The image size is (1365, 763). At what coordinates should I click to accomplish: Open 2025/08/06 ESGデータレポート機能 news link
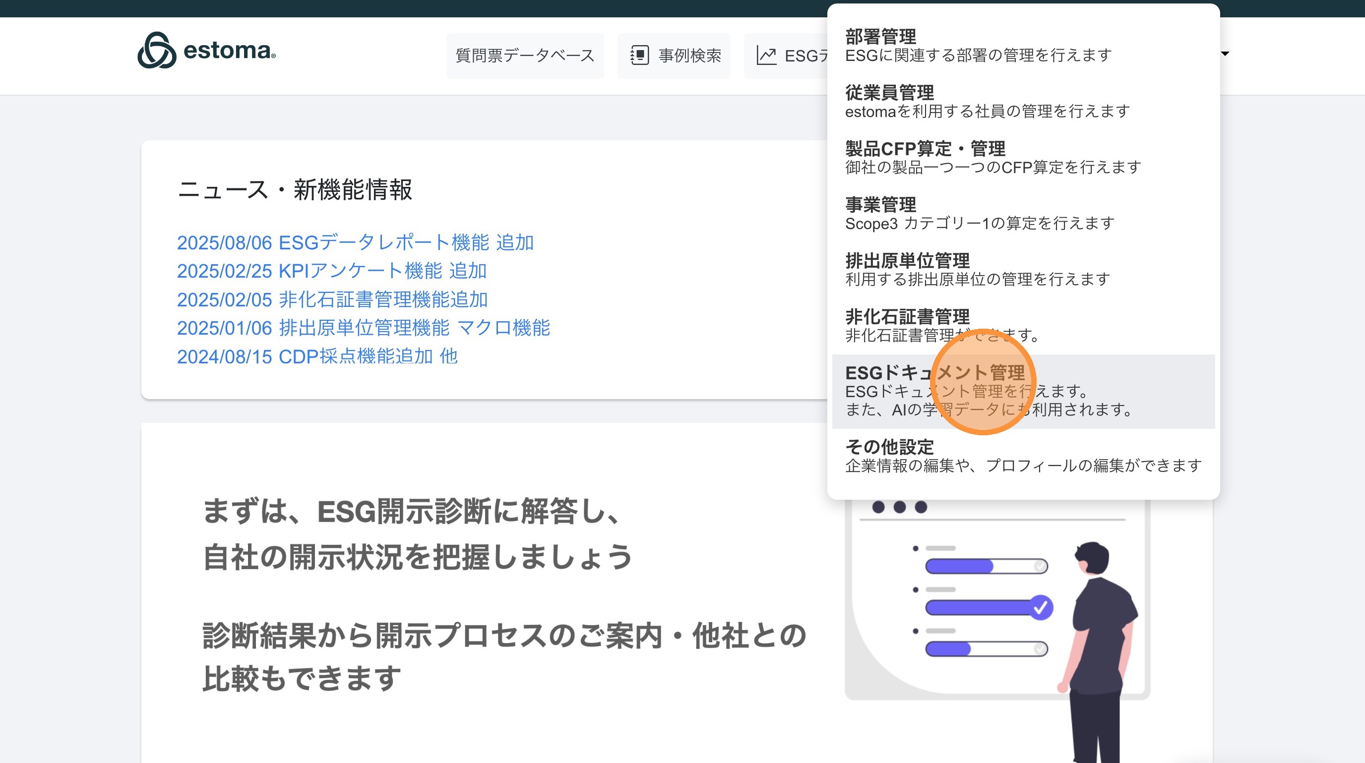click(x=355, y=242)
